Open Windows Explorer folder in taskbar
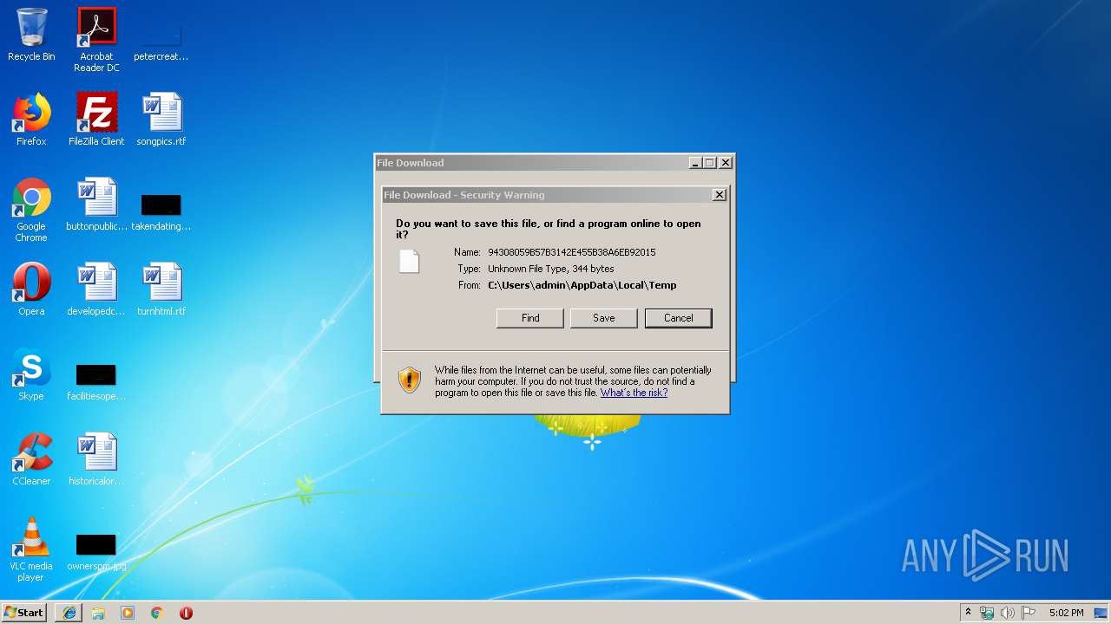The width and height of the screenshot is (1111, 624). click(98, 613)
